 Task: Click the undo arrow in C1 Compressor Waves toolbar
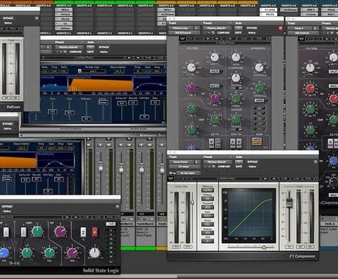point(265,179)
